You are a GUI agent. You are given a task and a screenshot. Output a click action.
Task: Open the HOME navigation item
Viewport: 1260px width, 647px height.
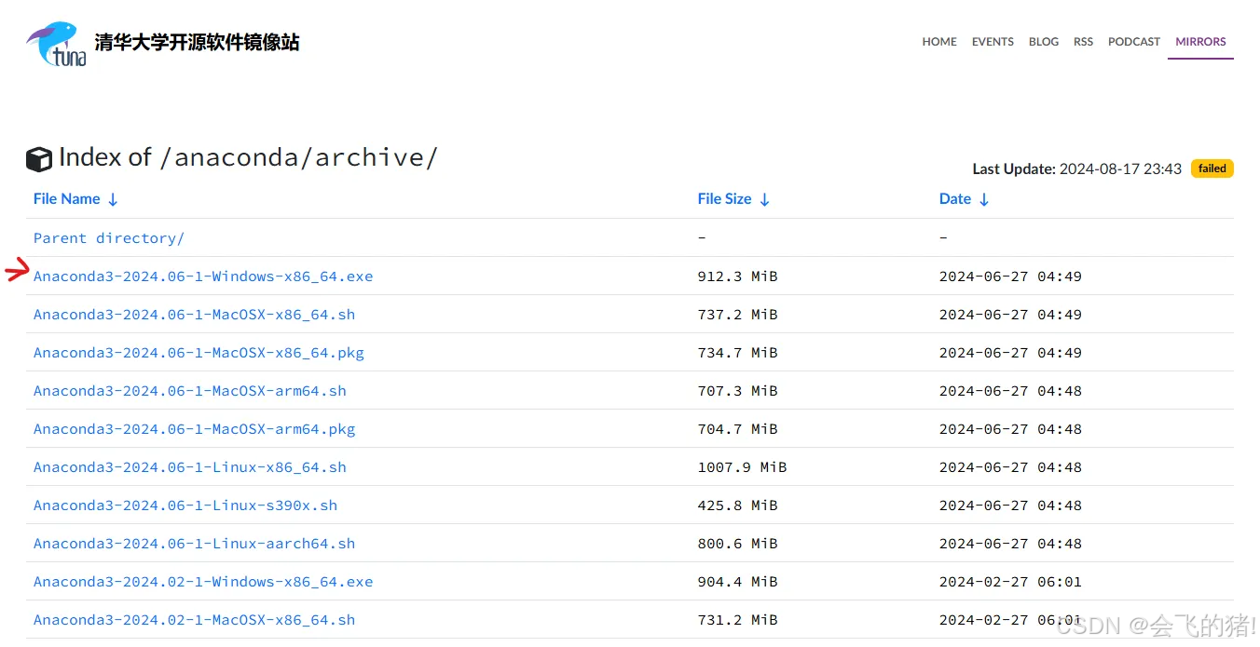pyautogui.click(x=939, y=42)
